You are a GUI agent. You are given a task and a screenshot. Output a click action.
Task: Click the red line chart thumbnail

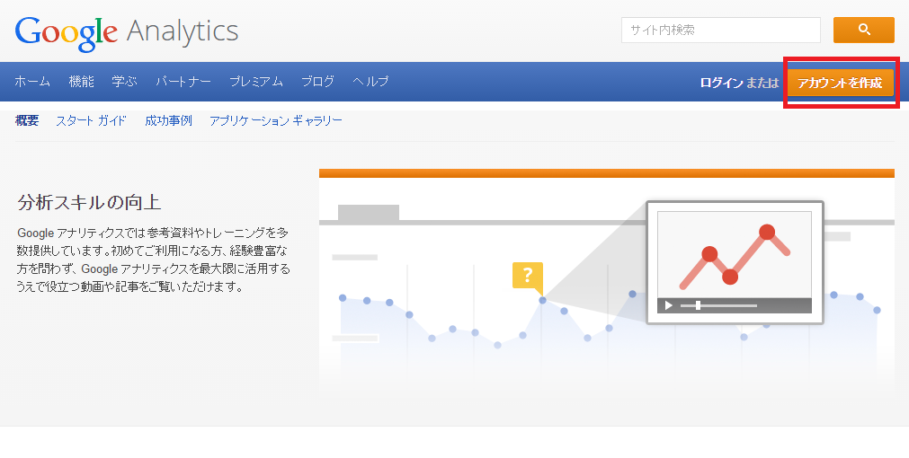click(735, 255)
